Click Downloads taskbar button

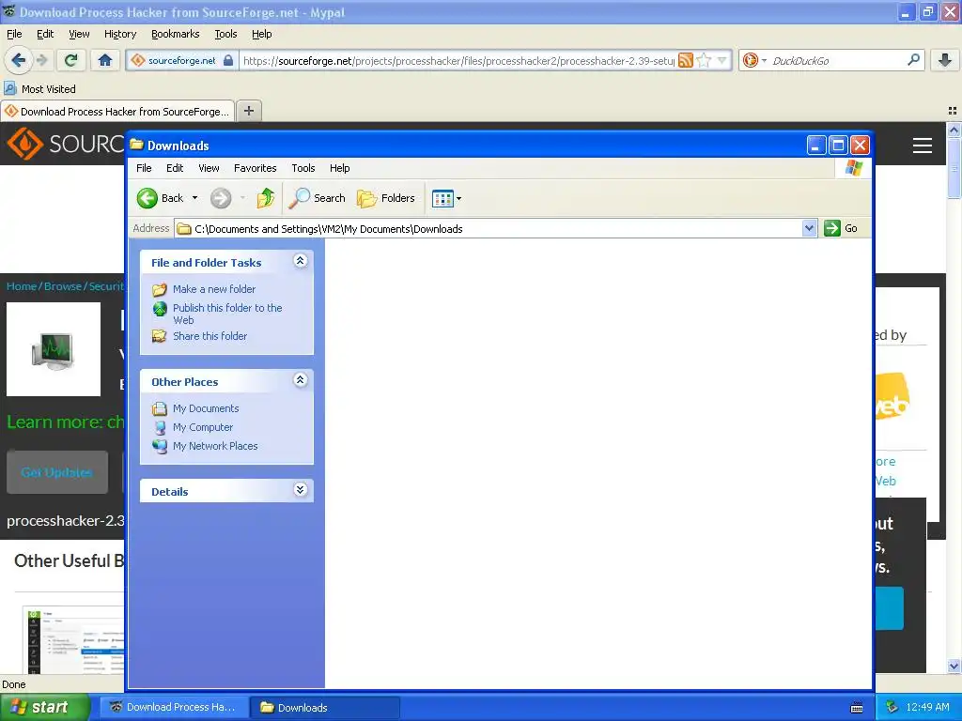[325, 708]
